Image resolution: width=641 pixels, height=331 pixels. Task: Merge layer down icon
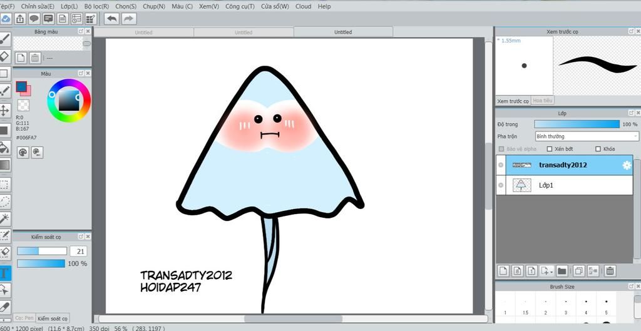(x=593, y=270)
